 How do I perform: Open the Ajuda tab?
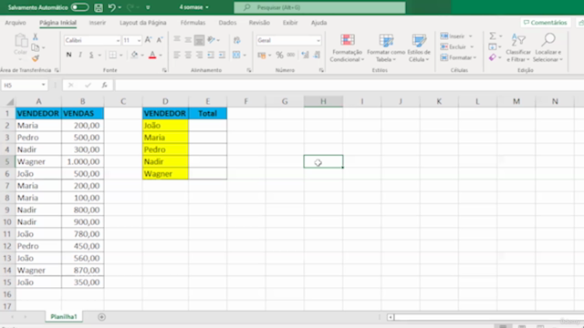pos(318,23)
